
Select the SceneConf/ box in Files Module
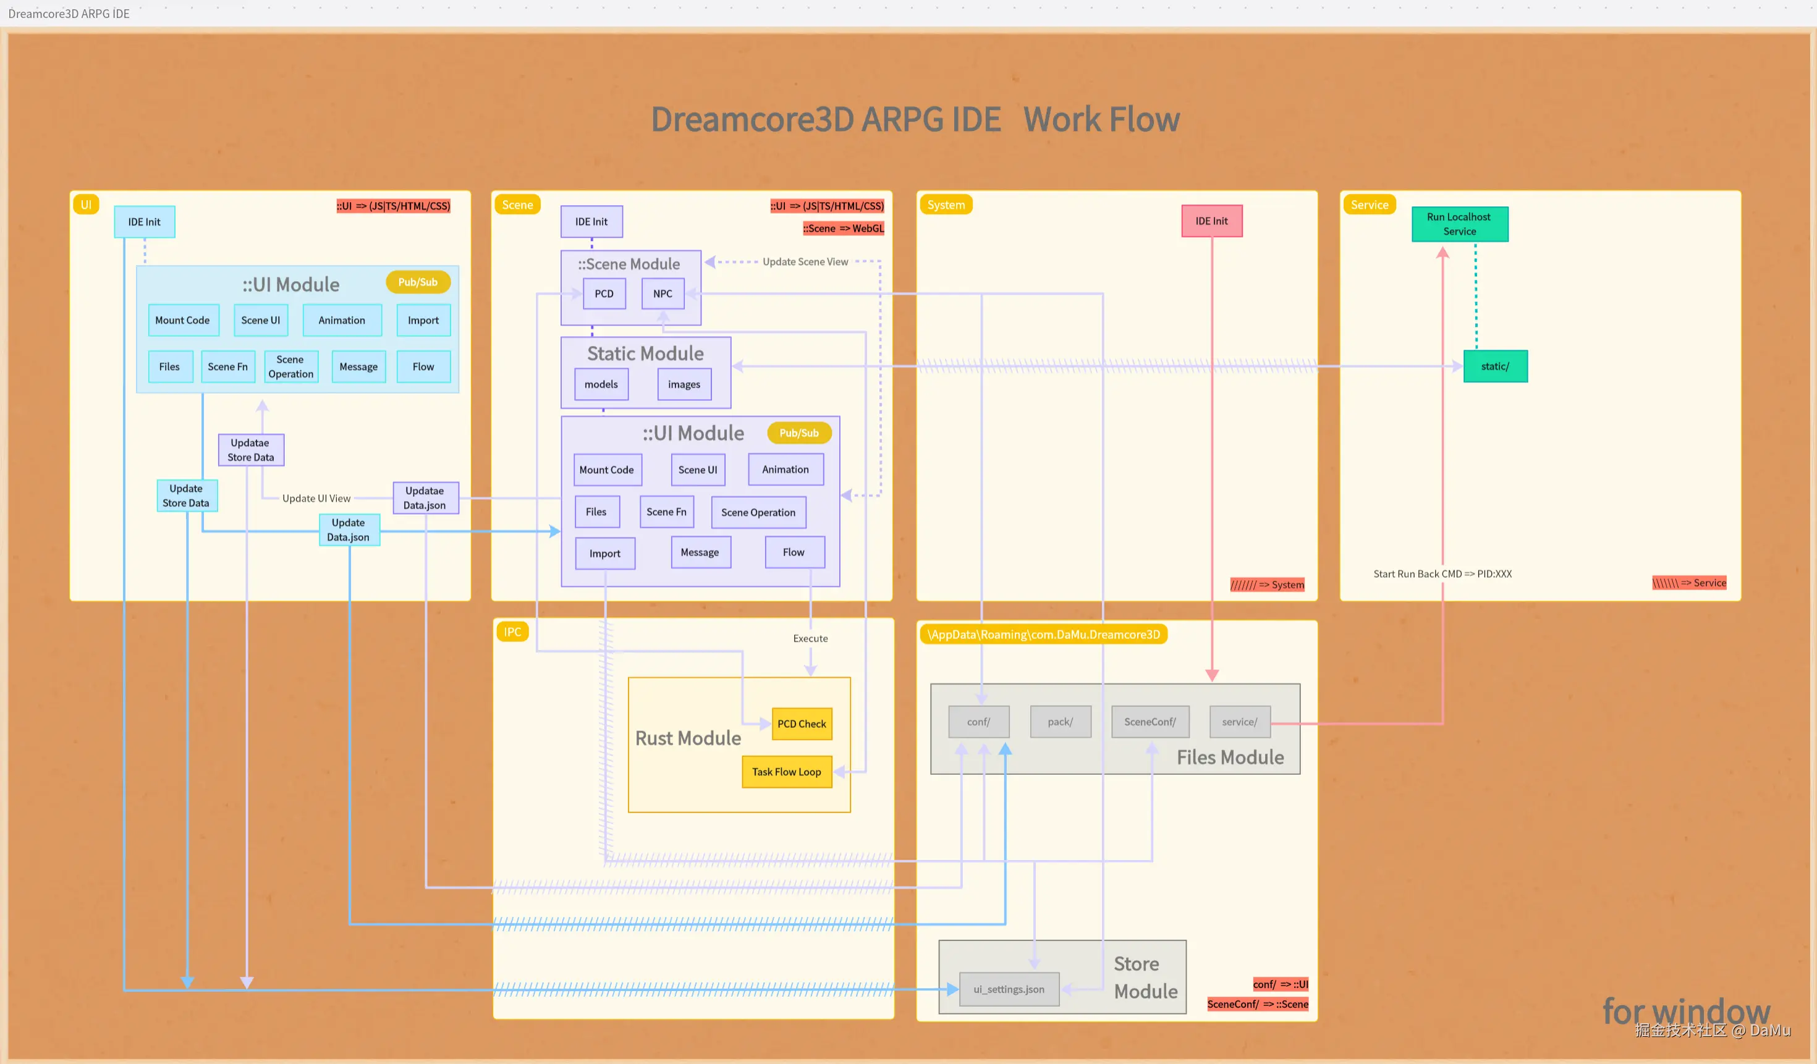coord(1150,722)
